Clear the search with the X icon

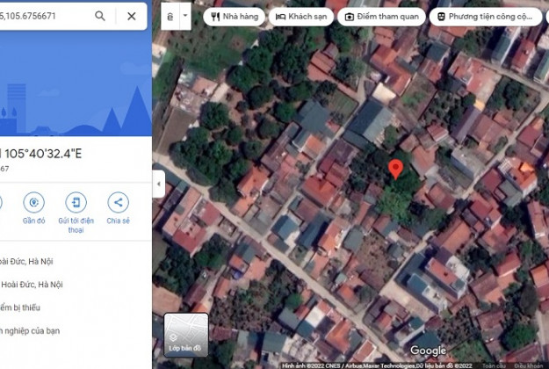coord(131,16)
